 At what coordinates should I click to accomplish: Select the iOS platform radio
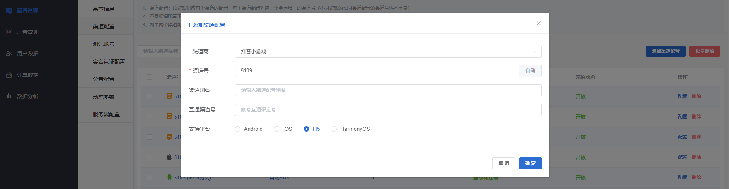277,129
